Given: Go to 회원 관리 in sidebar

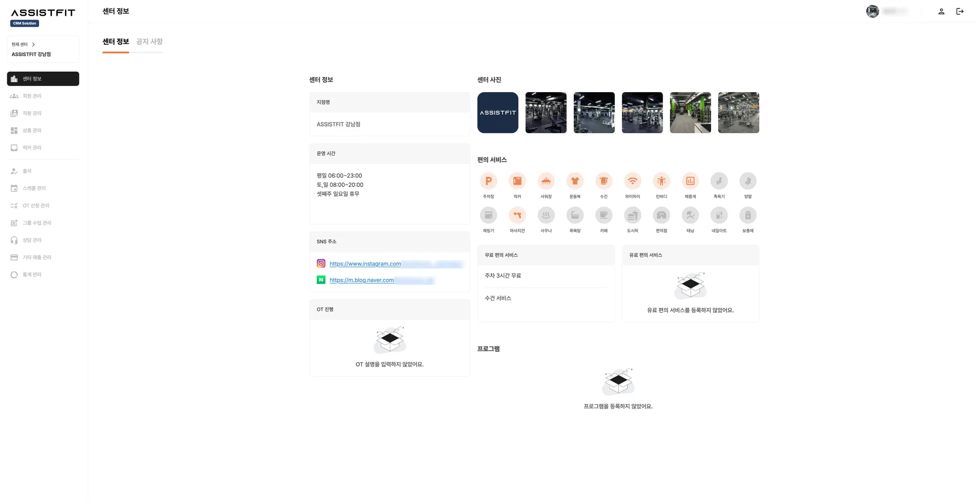Looking at the screenshot, I should coord(43,96).
